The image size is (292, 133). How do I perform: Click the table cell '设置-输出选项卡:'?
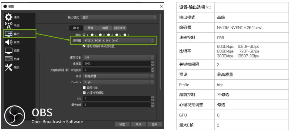[x=195, y=8]
